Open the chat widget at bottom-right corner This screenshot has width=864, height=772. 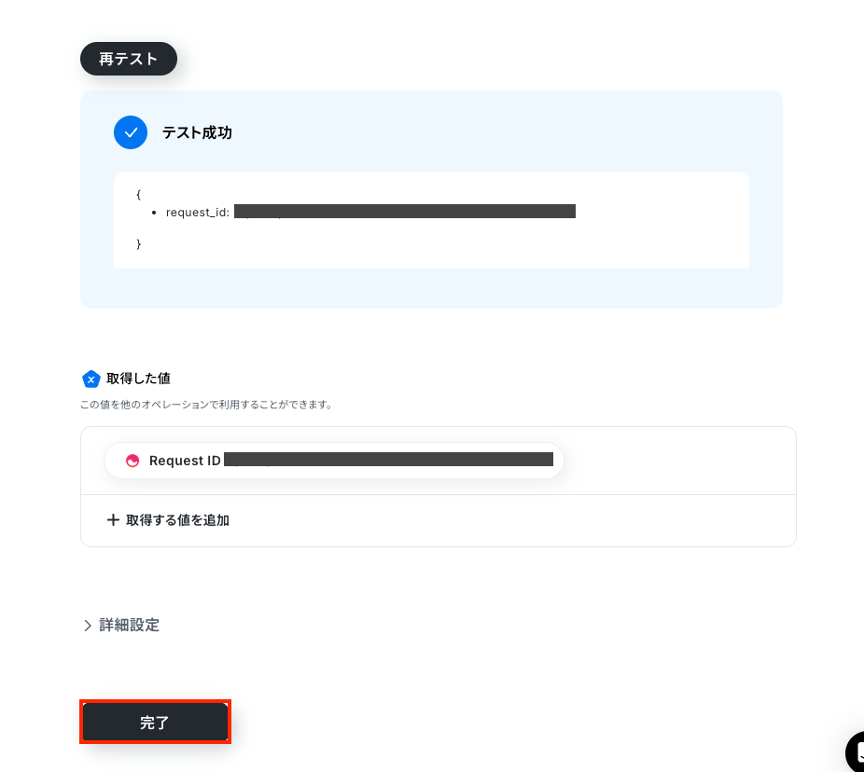point(855,751)
